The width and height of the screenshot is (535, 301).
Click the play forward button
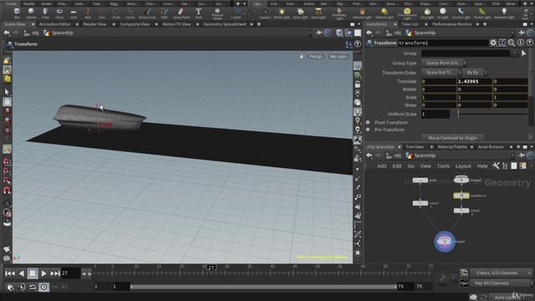pyautogui.click(x=43, y=273)
